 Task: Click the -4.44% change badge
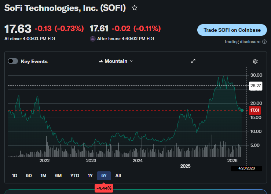104,188
